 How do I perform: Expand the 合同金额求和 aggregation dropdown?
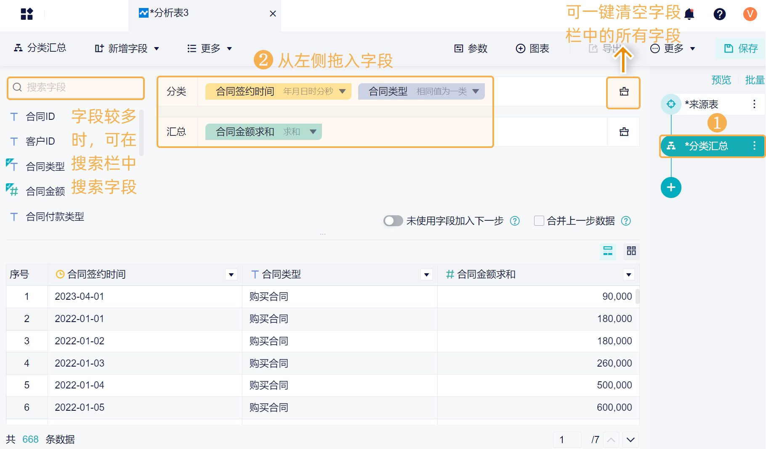click(x=313, y=132)
